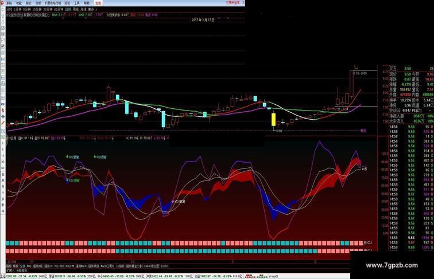Select the BOLL-M indicator tab
The image size is (434, 279).
70,266
